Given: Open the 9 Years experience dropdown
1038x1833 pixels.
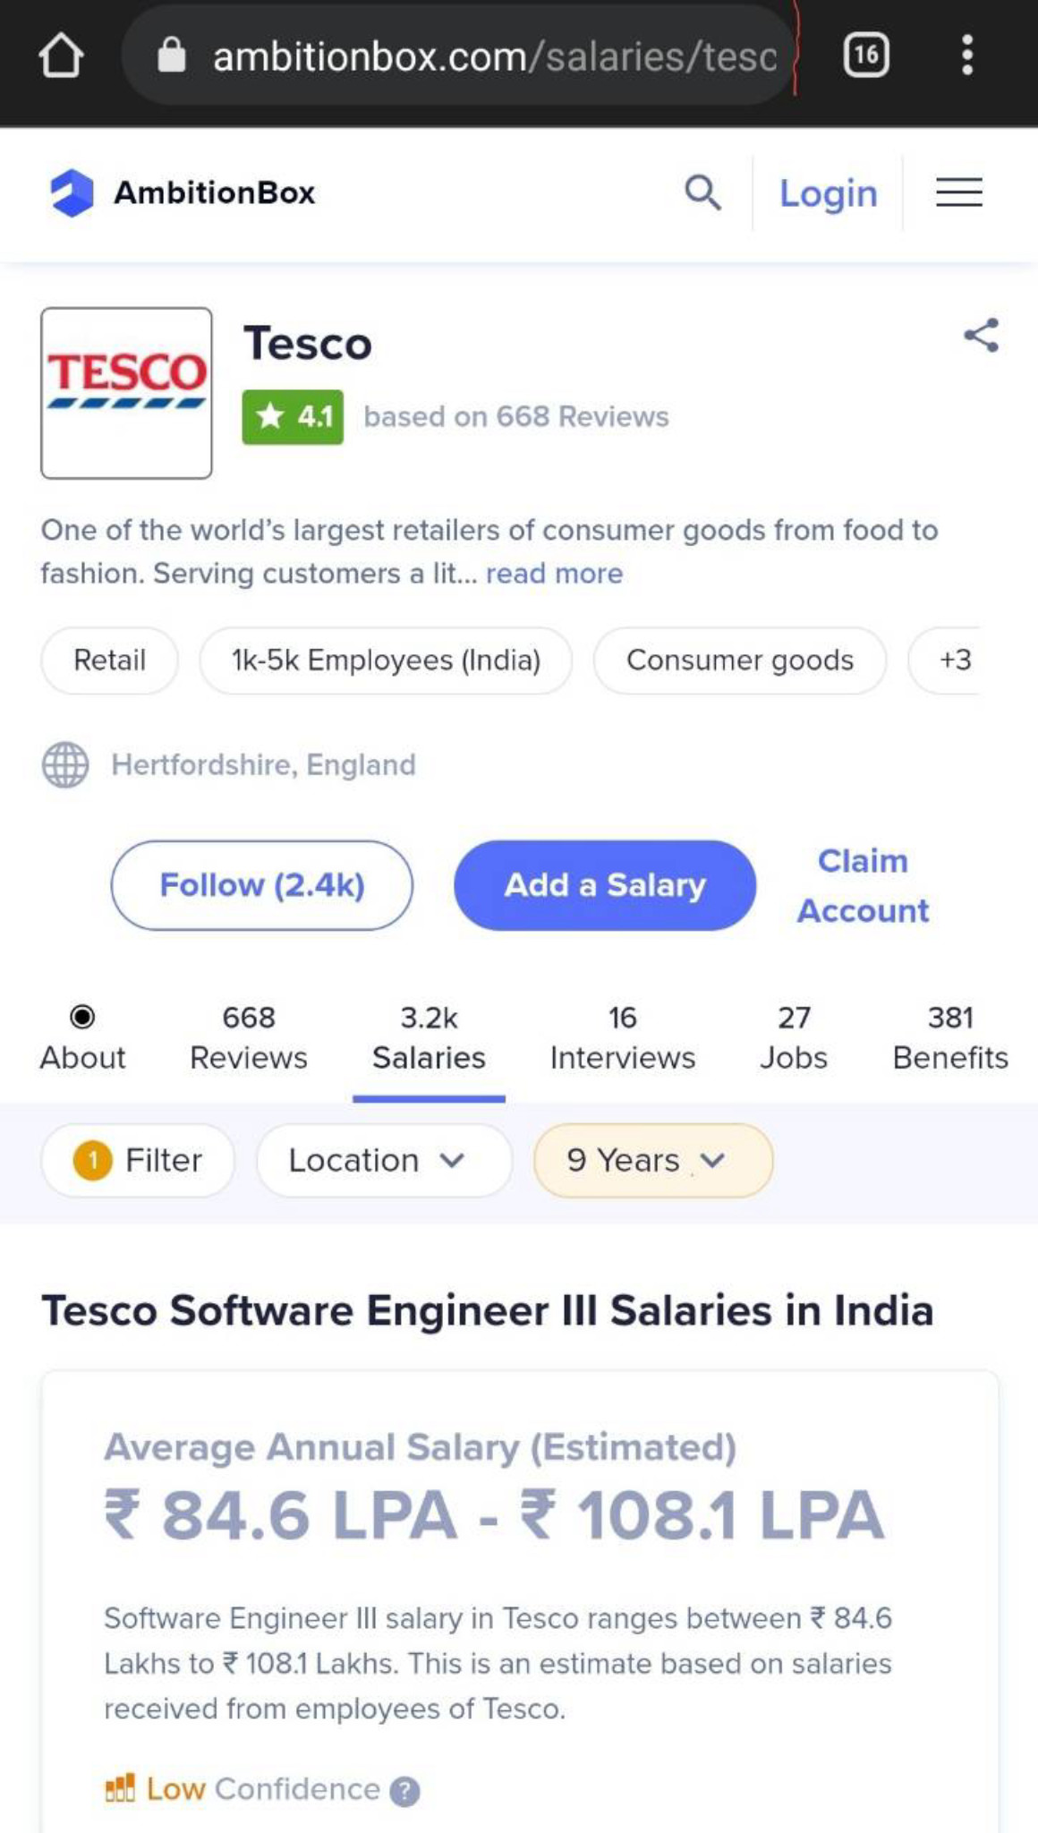Looking at the screenshot, I should click(x=653, y=1161).
